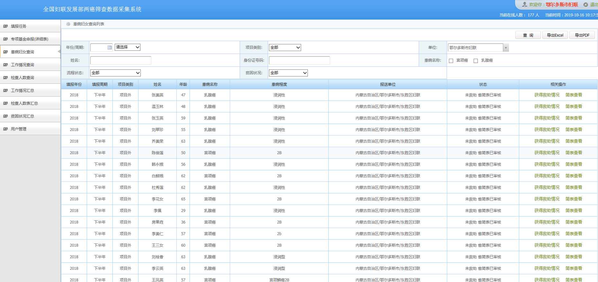
Task: Click the 报送单位 column header
Action: [x=388, y=84]
